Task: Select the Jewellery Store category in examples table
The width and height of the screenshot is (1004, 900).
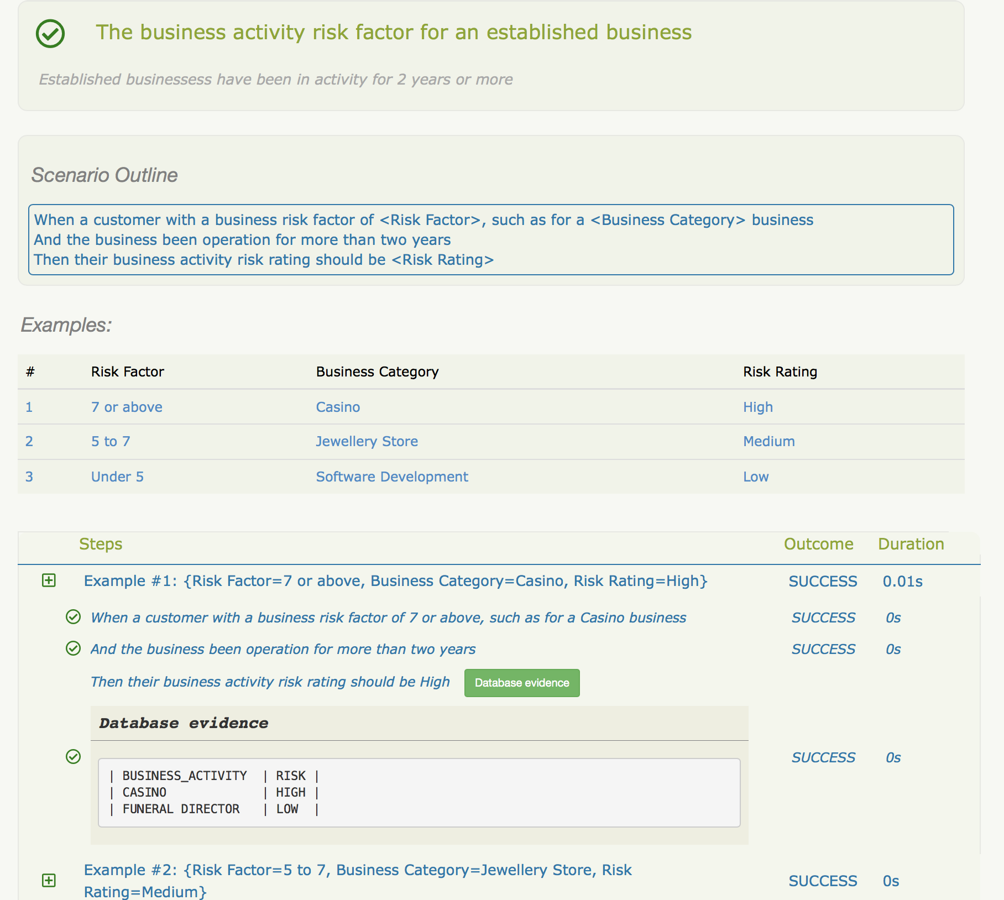Action: coord(367,442)
